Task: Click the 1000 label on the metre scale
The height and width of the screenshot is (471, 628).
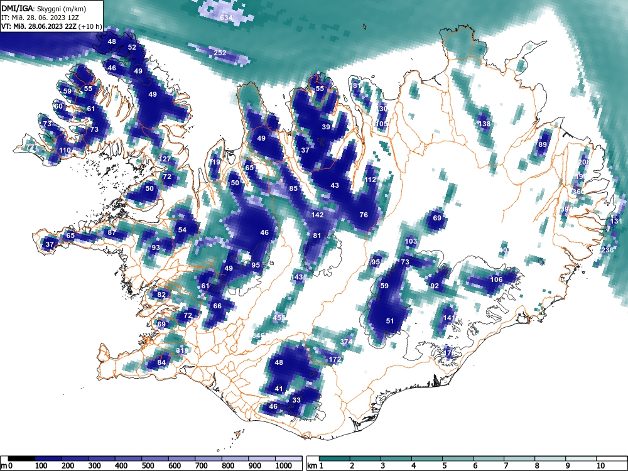Action: 283,465
